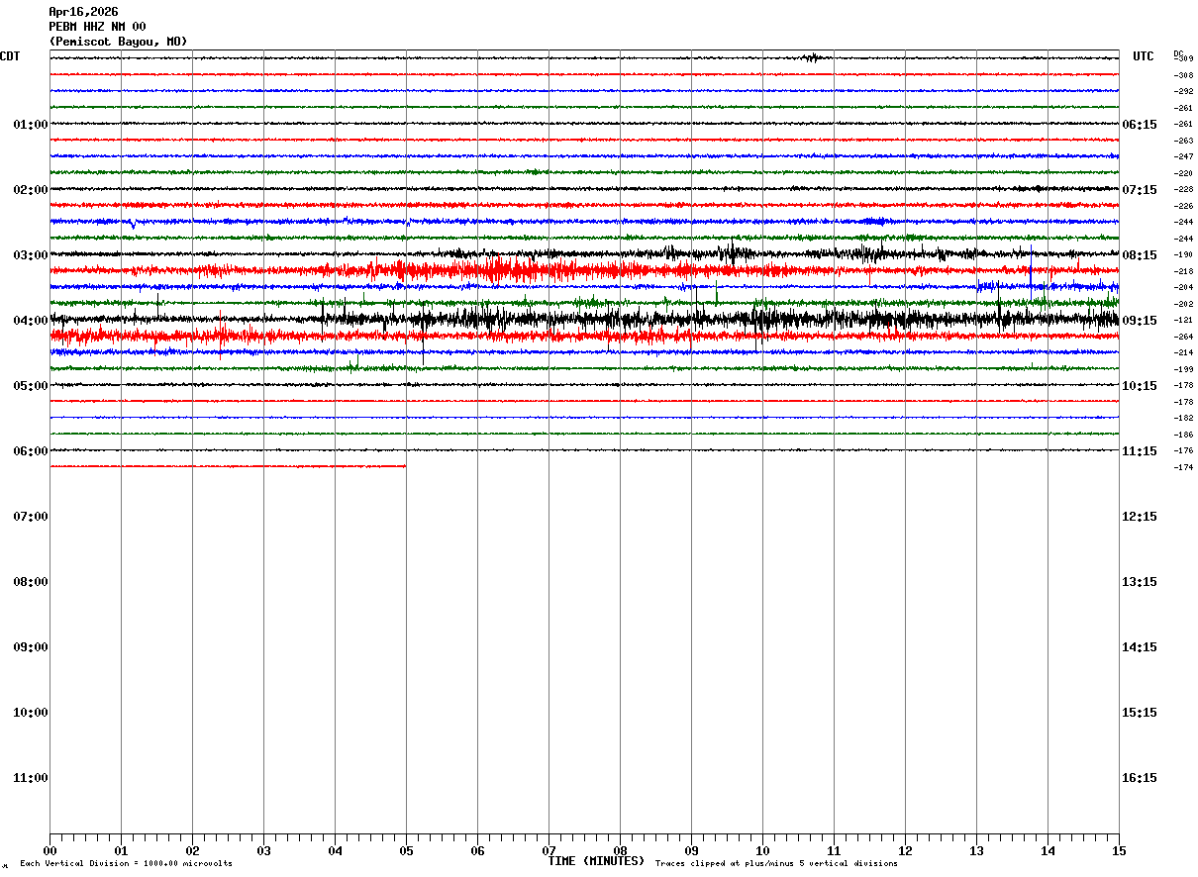This screenshot has width=1198, height=877.
Task: Click the 12:15 UTC time label
Action: coord(1140,517)
